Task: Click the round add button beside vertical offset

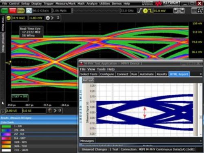Action: point(48,18)
